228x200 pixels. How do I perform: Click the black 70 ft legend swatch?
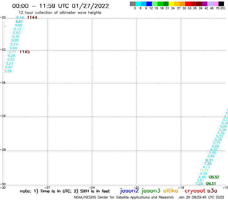[221, 4]
